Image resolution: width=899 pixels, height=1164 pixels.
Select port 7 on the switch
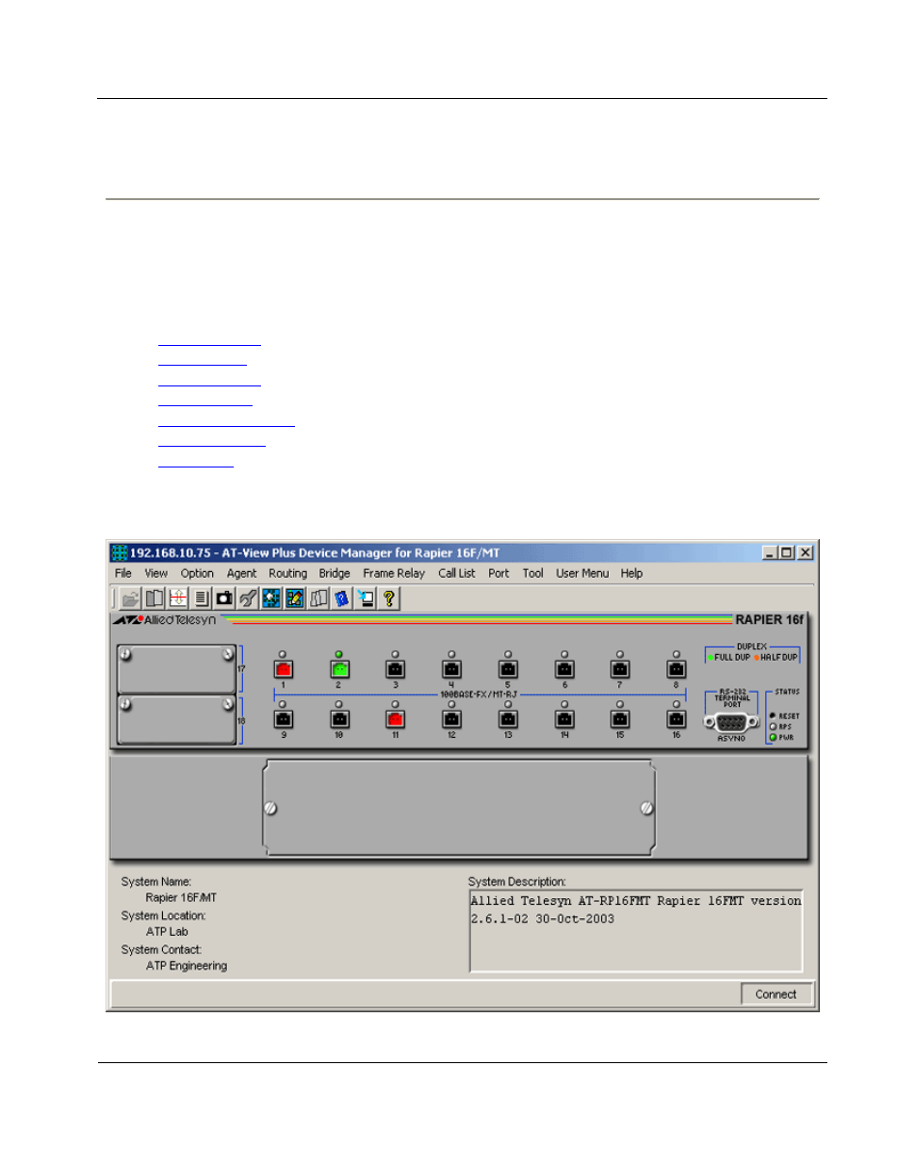[620, 670]
